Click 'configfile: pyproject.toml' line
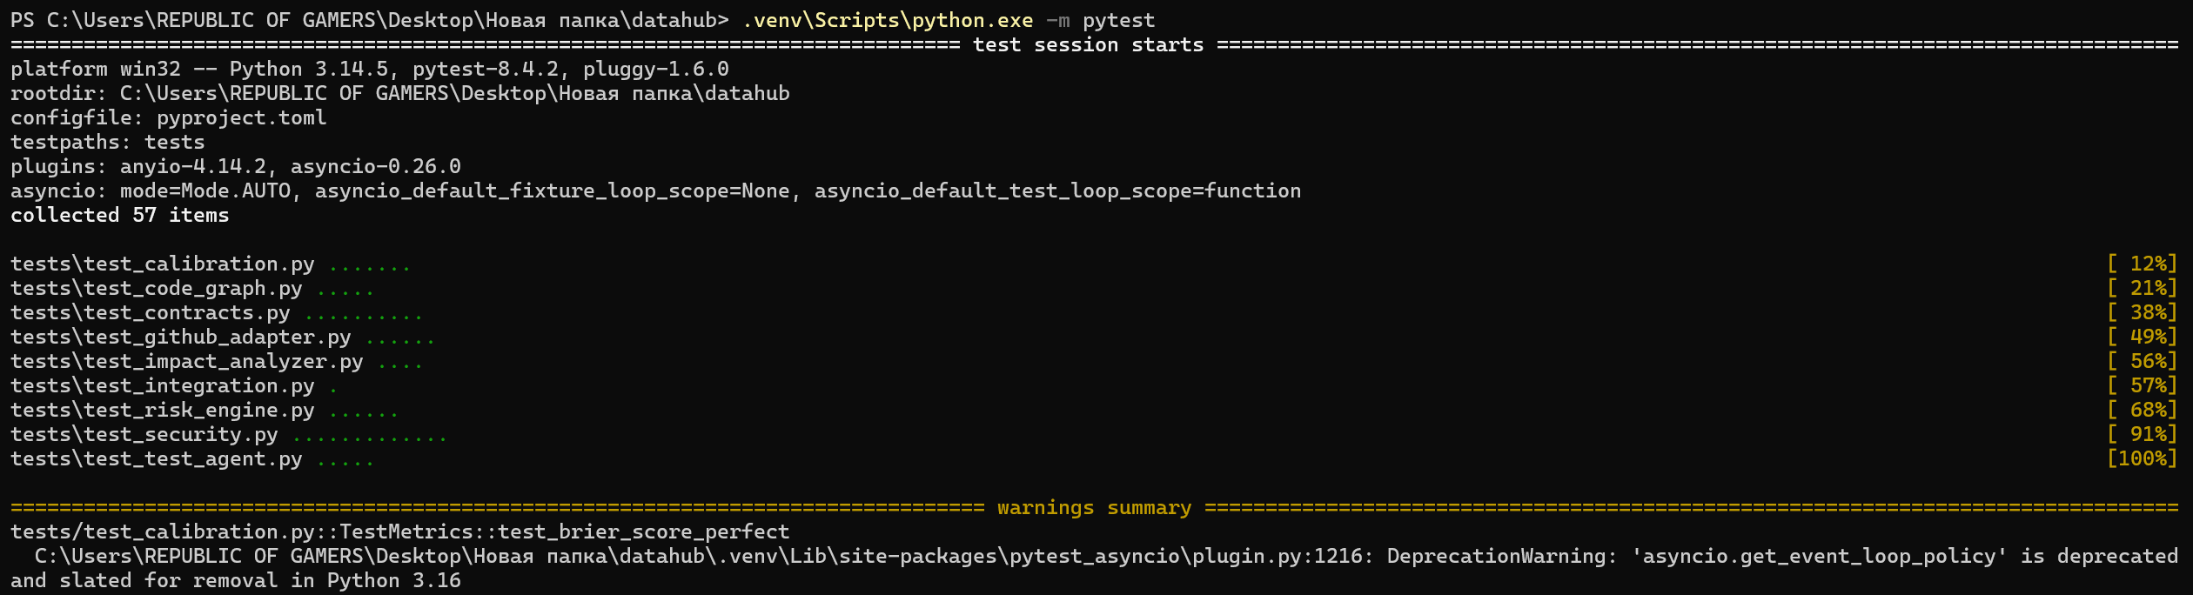2193x595 pixels. tap(169, 118)
